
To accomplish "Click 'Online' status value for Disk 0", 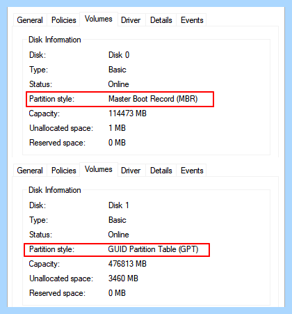I will (118, 84).
